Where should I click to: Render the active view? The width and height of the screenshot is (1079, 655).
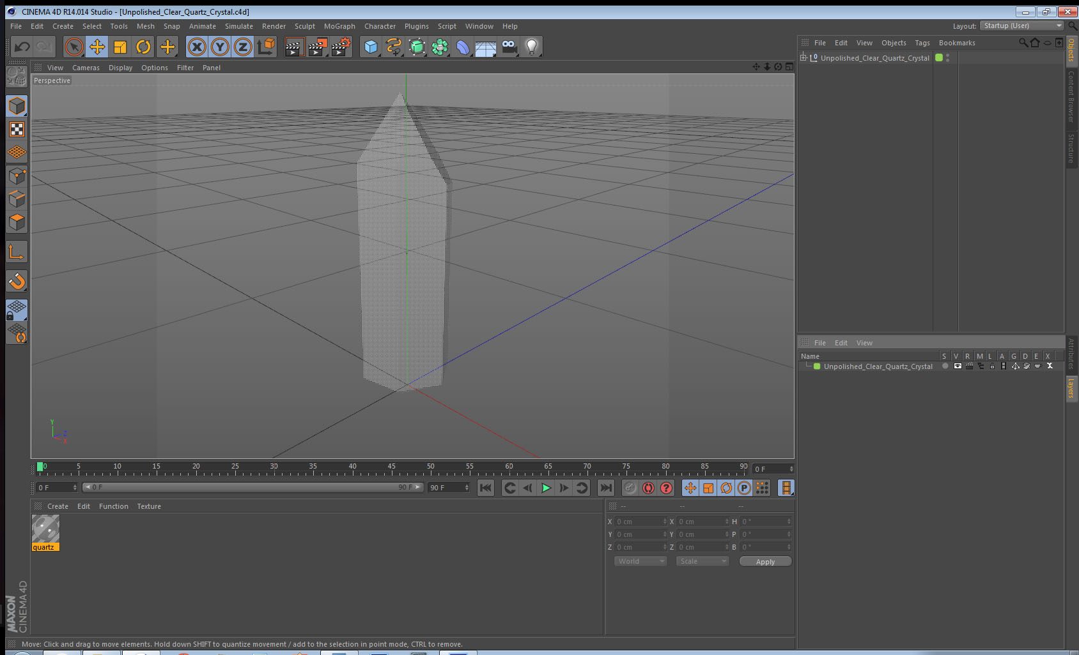coord(294,47)
